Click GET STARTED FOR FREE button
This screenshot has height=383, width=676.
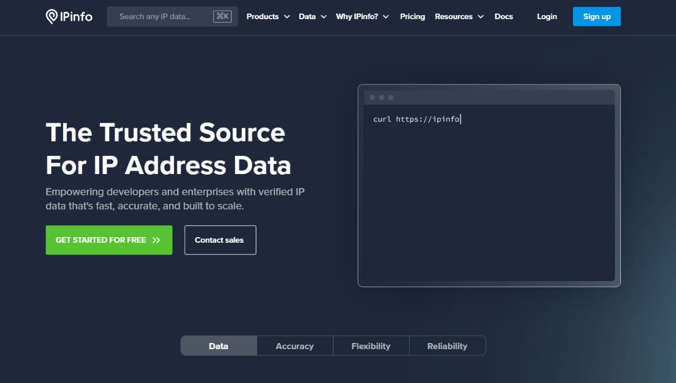tap(109, 240)
